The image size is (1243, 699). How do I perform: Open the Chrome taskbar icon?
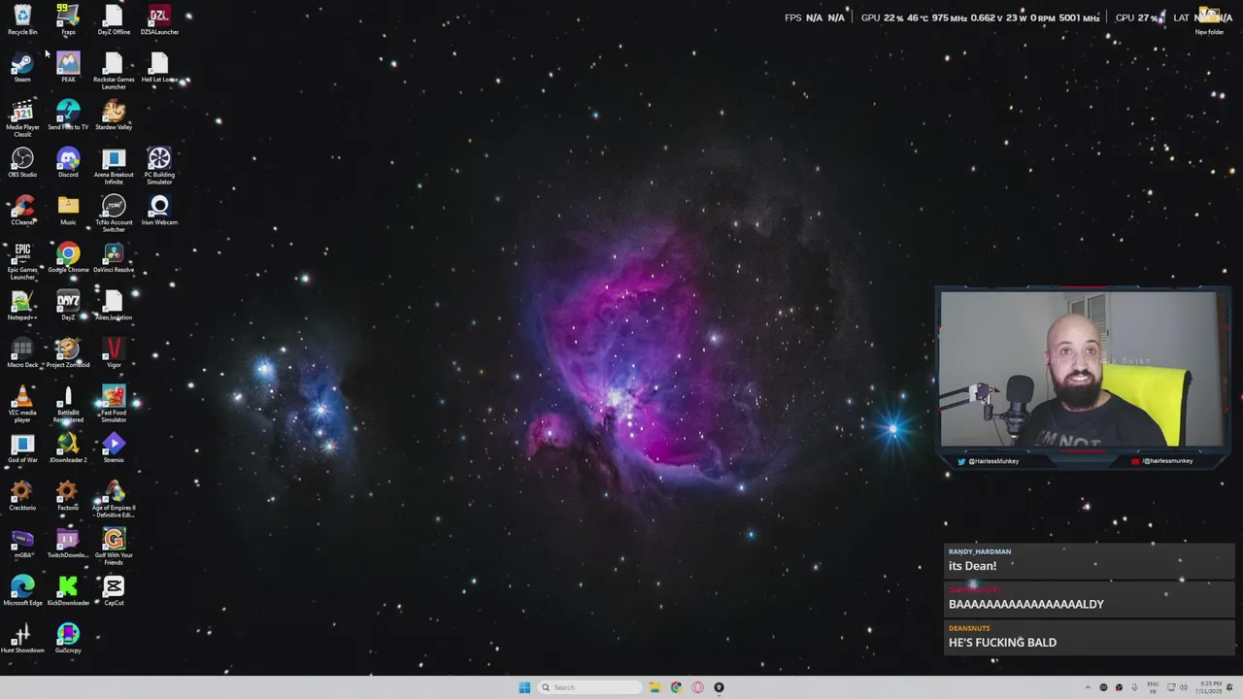[676, 687]
